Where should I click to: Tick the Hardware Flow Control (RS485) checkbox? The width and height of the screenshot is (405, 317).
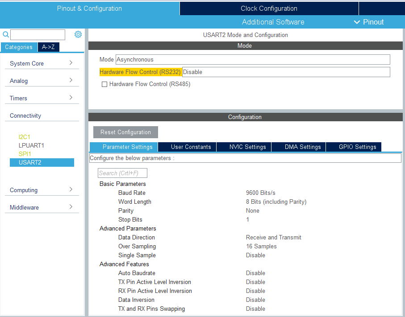[104, 84]
